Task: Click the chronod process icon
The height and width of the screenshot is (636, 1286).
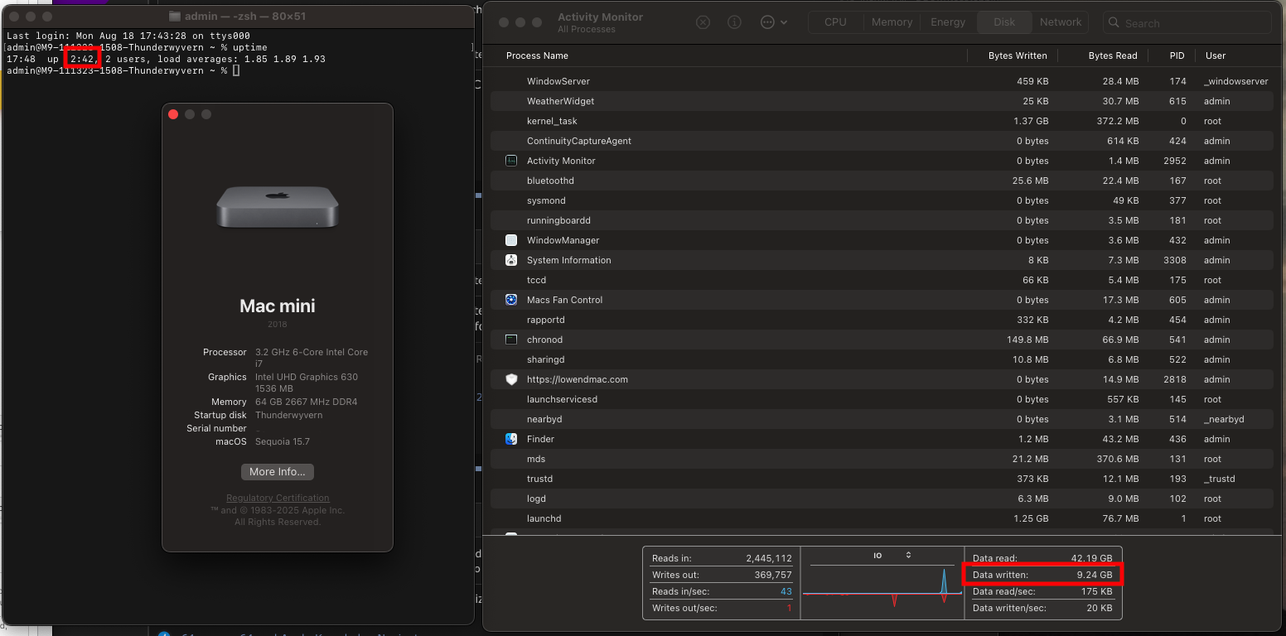Action: point(511,340)
